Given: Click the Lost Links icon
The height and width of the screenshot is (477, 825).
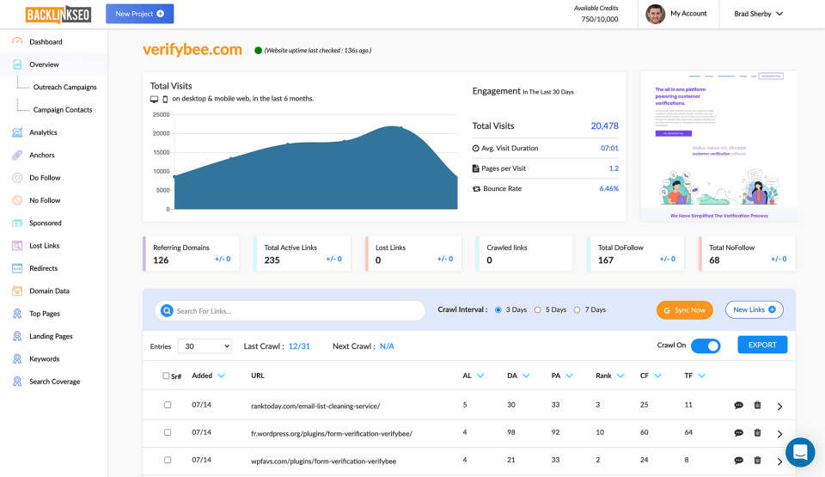Looking at the screenshot, I should point(17,245).
